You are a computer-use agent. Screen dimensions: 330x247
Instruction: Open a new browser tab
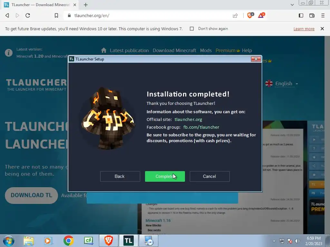point(86,5)
